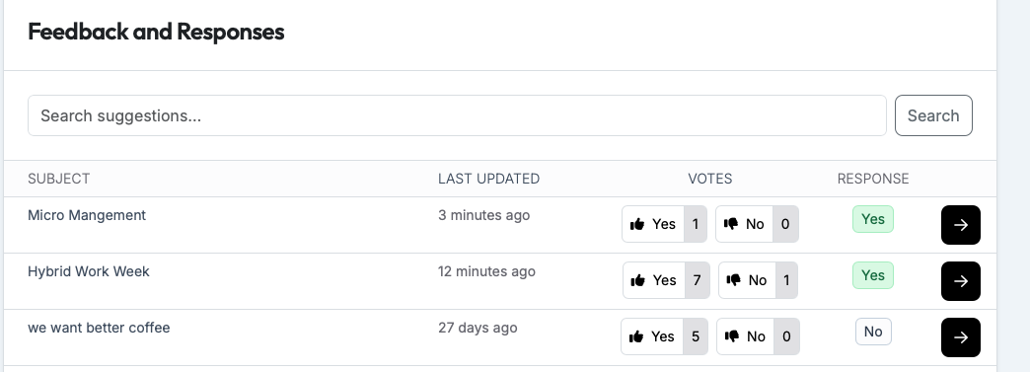Viewport: 1030px width, 372px height.
Task: Open Micro Mangement details with arrow button
Action: [960, 225]
